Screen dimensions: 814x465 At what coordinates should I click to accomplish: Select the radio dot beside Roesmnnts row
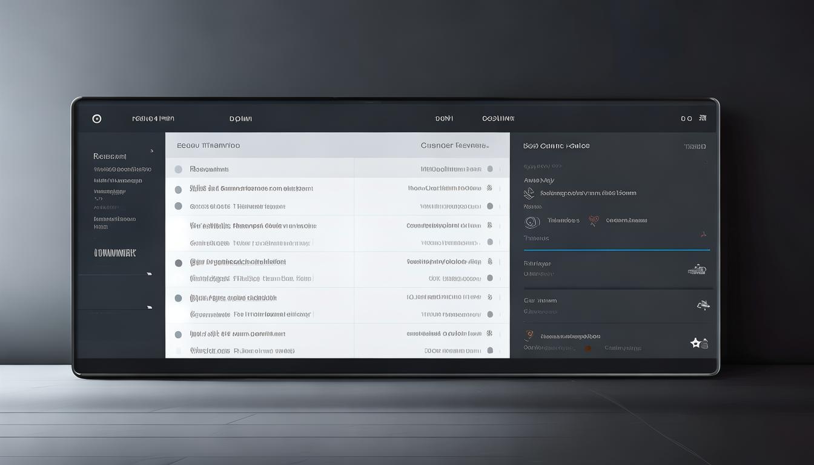point(178,170)
